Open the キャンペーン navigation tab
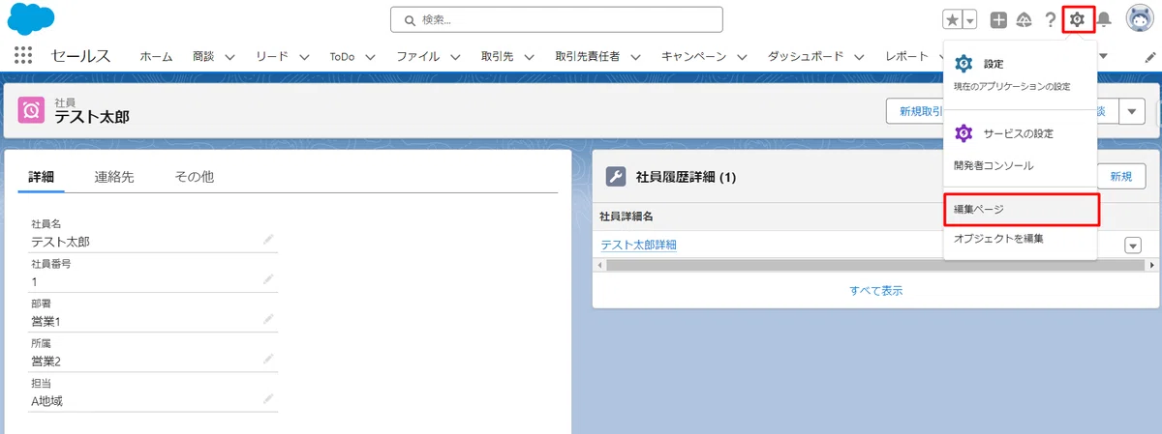The height and width of the screenshot is (434, 1162). [x=693, y=57]
